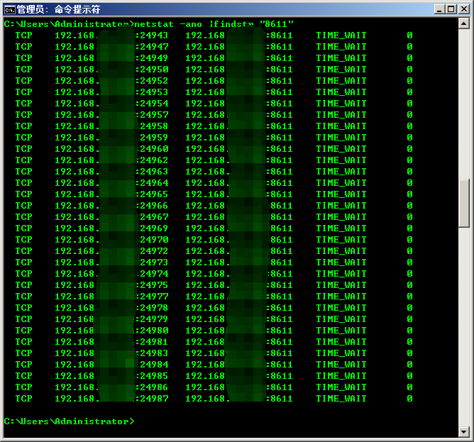This screenshot has width=474, height=442.
Task: Click TCP in the 24981 row
Action: coord(23,342)
